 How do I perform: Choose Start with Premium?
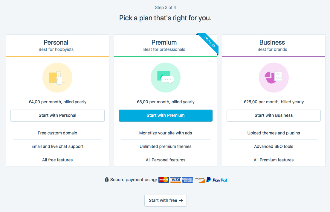165,116
